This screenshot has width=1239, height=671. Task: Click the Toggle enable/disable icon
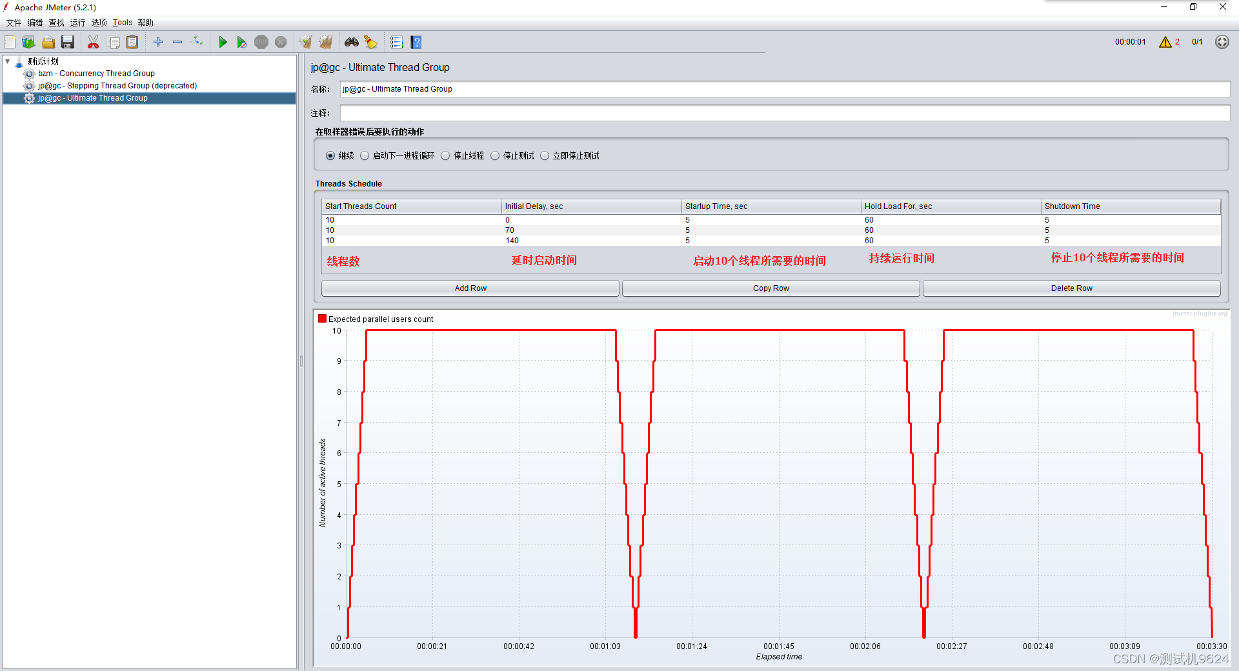(197, 42)
